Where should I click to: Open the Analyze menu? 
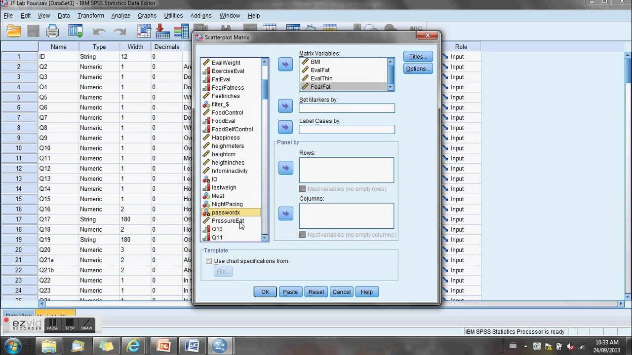(x=120, y=16)
